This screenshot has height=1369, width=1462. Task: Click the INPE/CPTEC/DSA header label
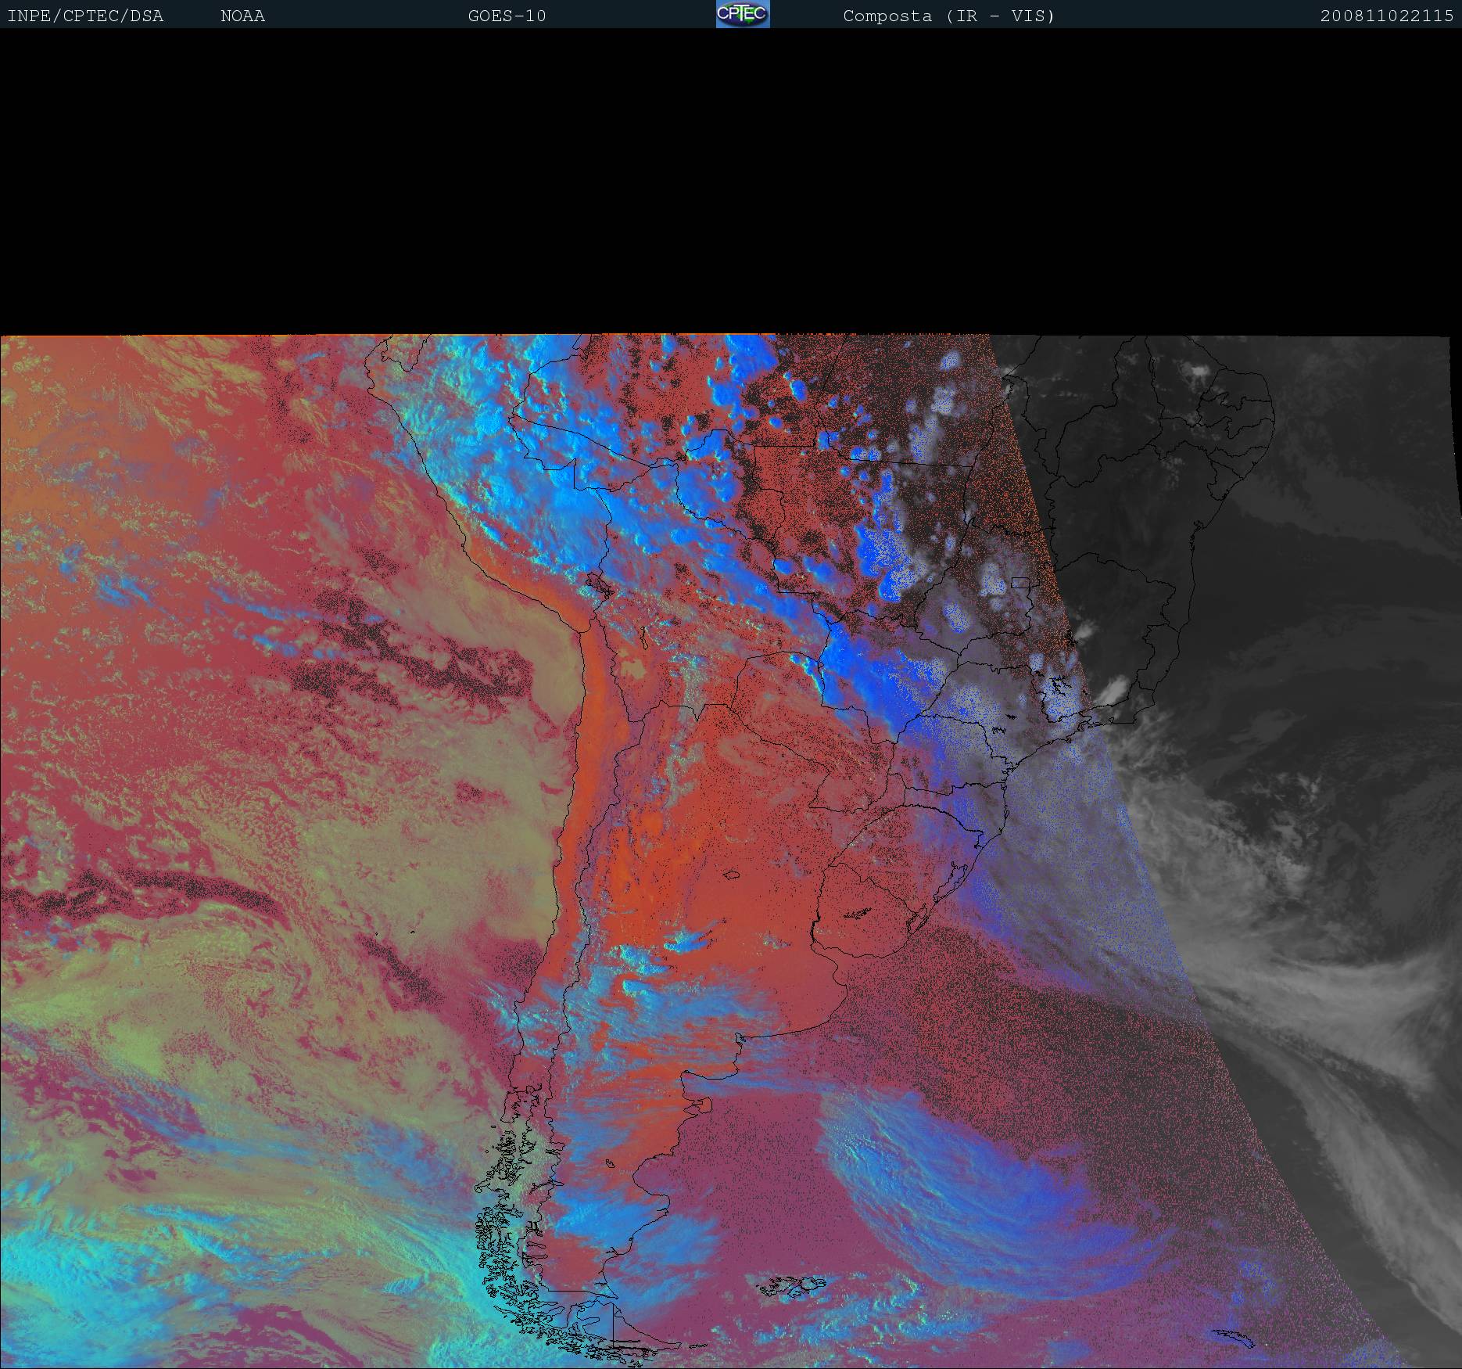(85, 16)
